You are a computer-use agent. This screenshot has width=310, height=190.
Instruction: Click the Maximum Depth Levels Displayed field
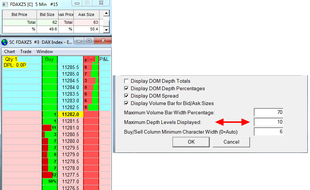tap(269, 122)
